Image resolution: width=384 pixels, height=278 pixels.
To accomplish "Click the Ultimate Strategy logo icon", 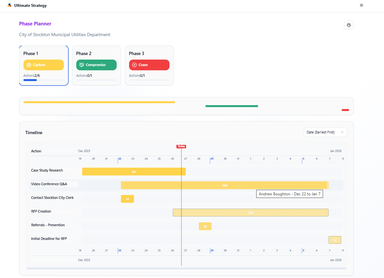I will tap(9, 5).
